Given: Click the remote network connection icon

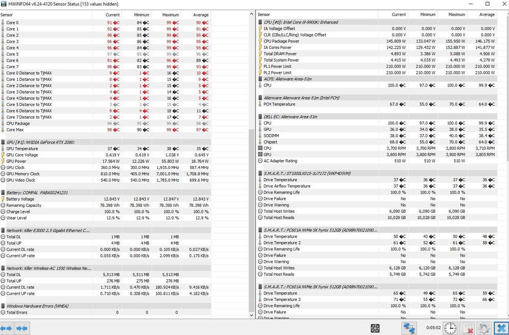Looking at the screenshot, I should [408, 328].
